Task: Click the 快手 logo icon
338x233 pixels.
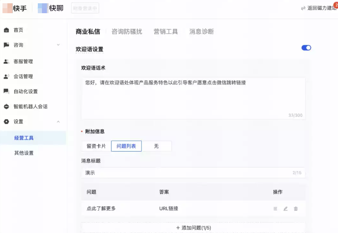Action: pyautogui.click(x=7, y=8)
